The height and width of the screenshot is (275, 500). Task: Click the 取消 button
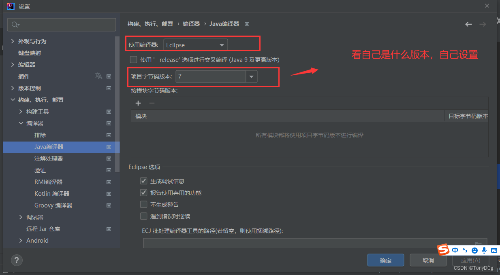click(x=428, y=260)
